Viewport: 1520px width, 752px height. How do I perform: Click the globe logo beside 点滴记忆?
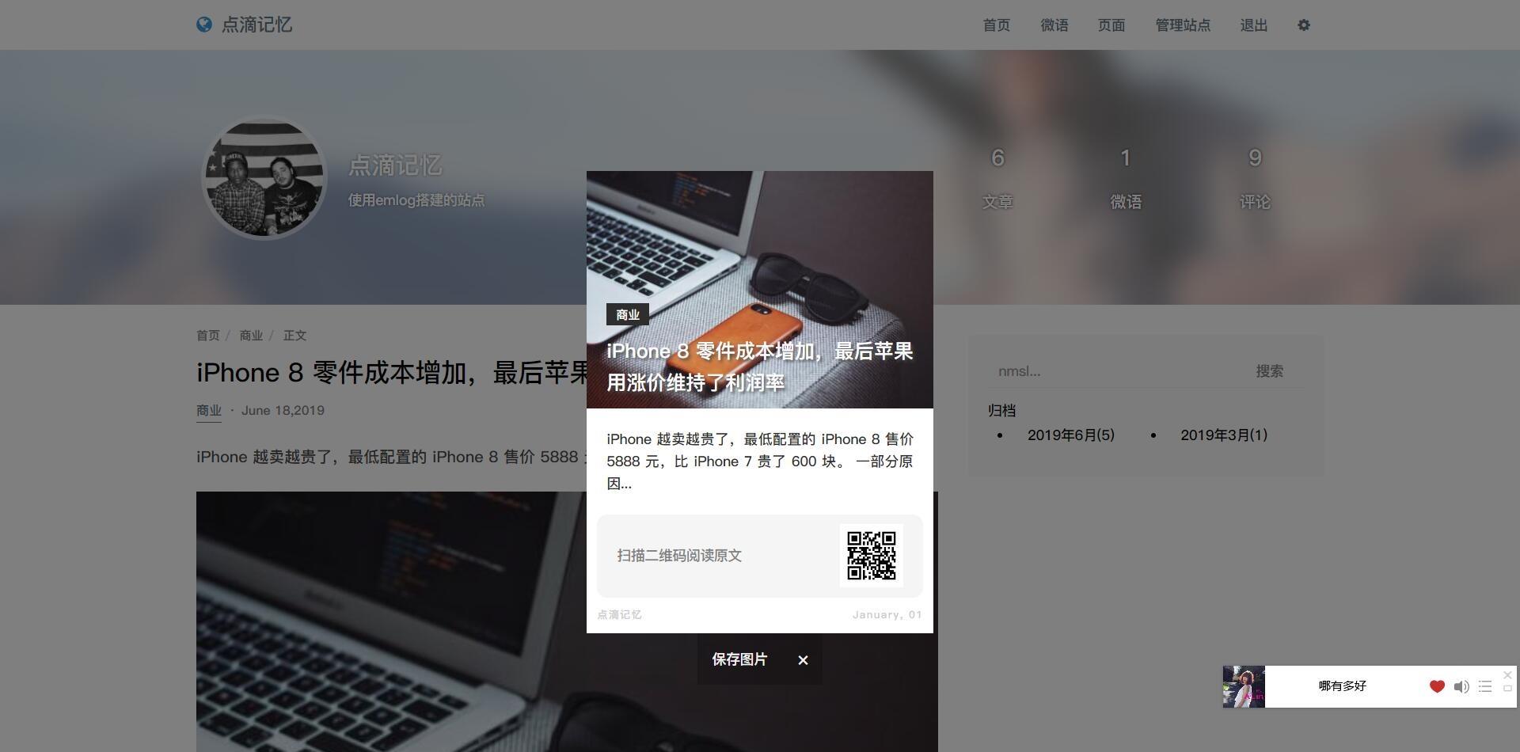(204, 25)
